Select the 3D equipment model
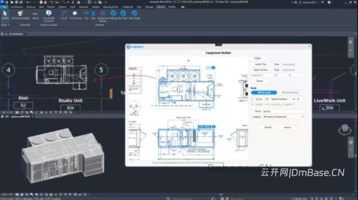The height and width of the screenshot is (200, 358). click(63, 155)
